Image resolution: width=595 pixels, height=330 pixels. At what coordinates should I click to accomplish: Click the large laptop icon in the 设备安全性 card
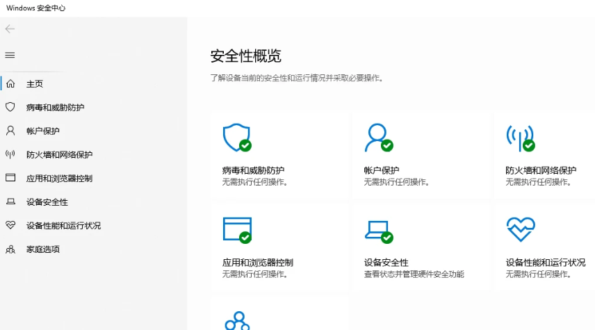tap(379, 231)
